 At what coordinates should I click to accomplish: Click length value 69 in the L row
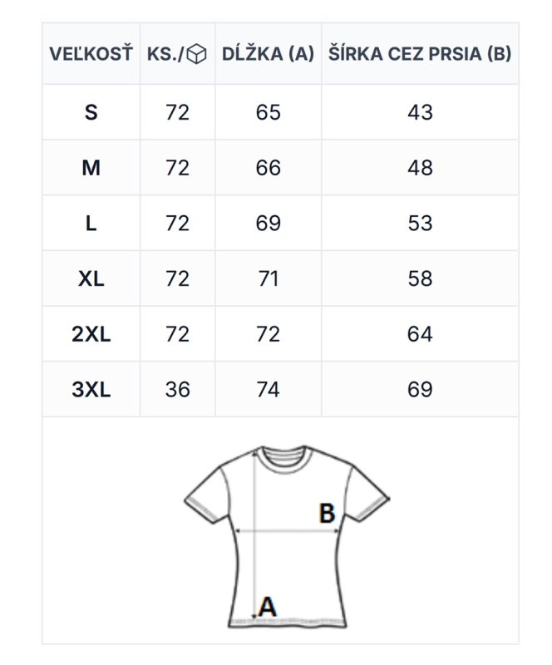click(x=268, y=224)
